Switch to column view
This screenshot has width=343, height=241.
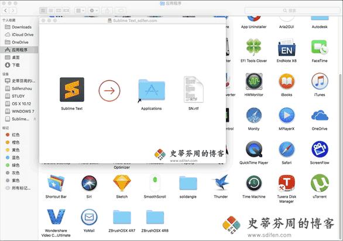pyautogui.click(x=59, y=11)
